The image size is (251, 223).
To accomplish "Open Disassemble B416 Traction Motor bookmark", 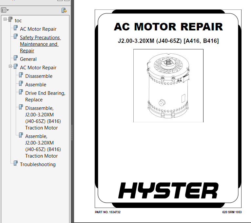I will pyautogui.click(x=43, y=118).
